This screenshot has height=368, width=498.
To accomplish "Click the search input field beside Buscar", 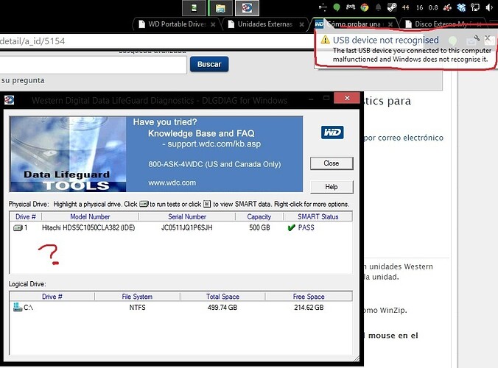I will tap(93, 65).
